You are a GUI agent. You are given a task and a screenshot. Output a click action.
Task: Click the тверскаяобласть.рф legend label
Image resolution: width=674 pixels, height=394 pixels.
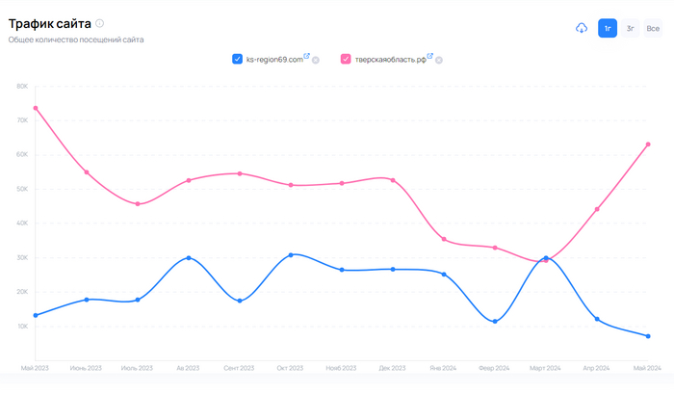[x=390, y=60]
